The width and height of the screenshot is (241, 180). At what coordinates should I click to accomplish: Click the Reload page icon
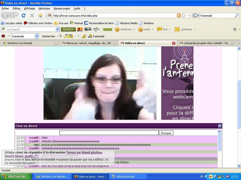(23, 15)
